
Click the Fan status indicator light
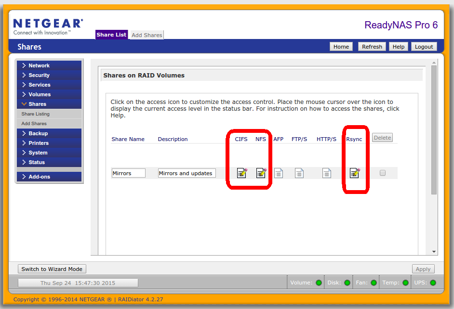coord(374,283)
